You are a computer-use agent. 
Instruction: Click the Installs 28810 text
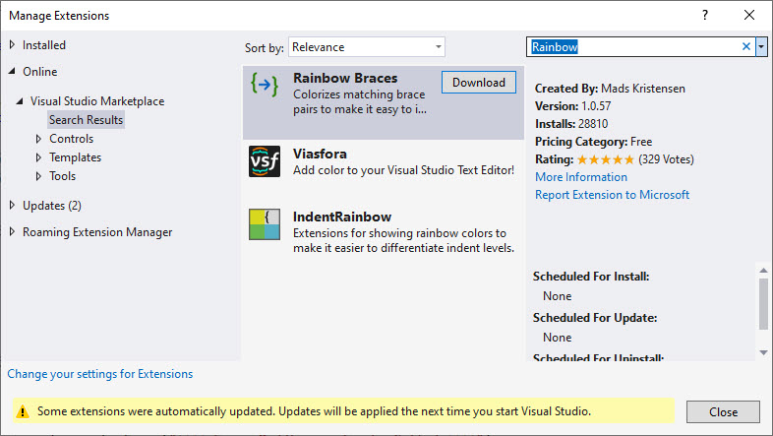pyautogui.click(x=571, y=124)
